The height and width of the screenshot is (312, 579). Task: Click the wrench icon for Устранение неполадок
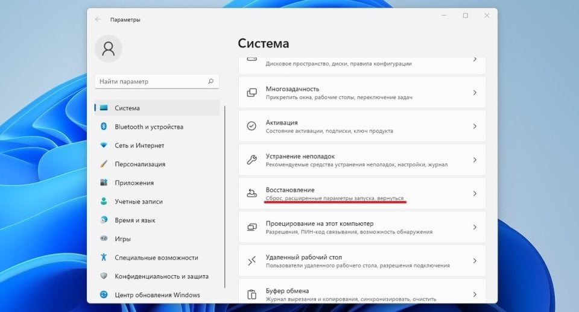pos(252,160)
